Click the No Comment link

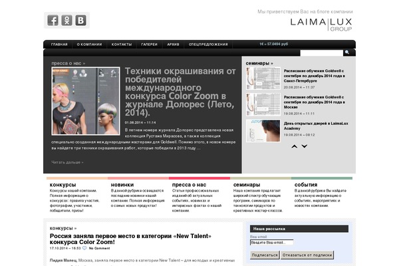tap(99, 248)
